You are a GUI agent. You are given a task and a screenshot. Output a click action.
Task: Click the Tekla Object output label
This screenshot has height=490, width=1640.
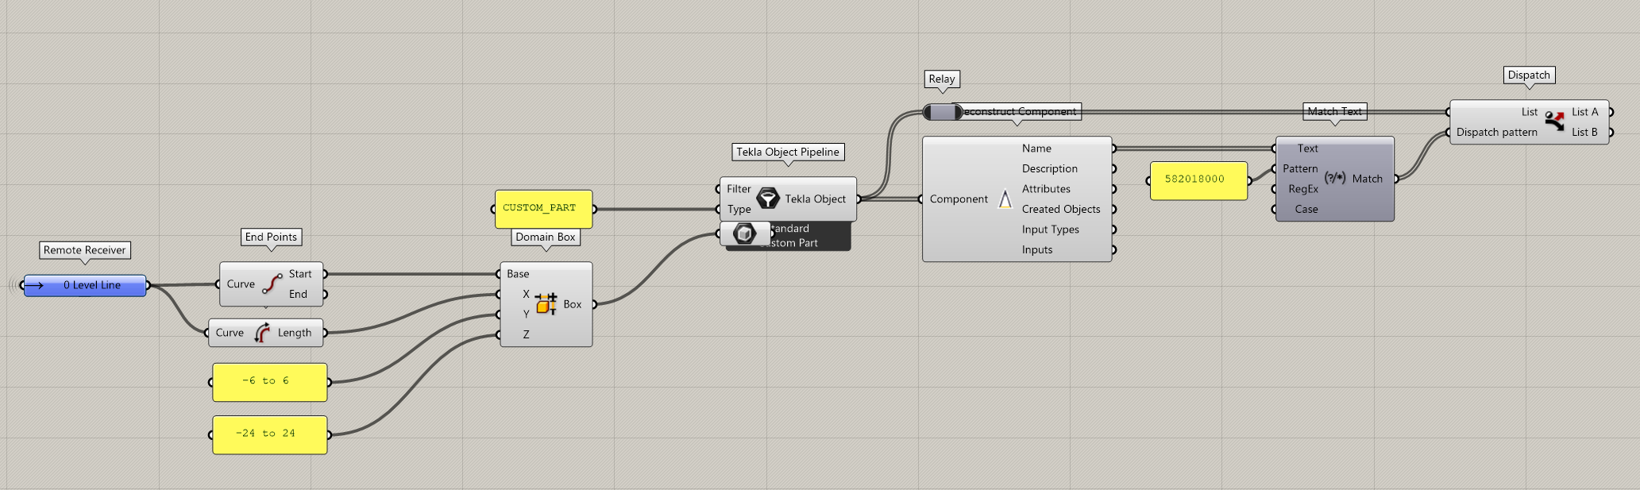click(816, 199)
